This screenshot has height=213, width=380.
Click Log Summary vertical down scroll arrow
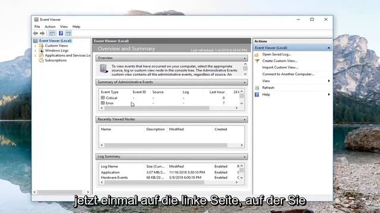tap(242, 177)
